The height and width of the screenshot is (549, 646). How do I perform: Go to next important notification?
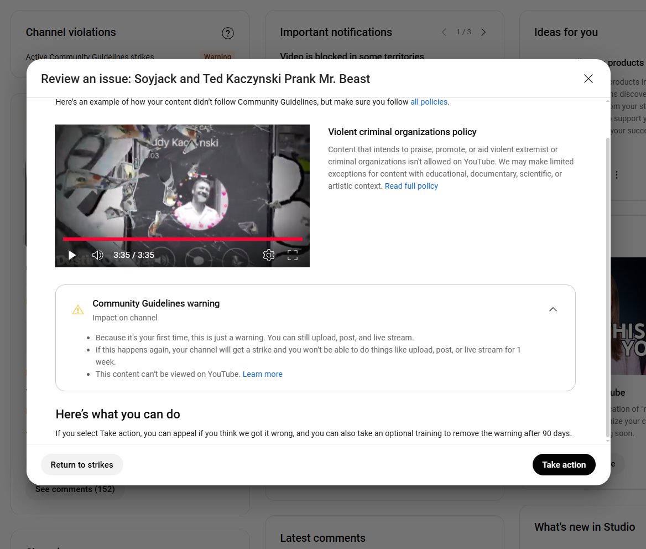click(x=483, y=32)
